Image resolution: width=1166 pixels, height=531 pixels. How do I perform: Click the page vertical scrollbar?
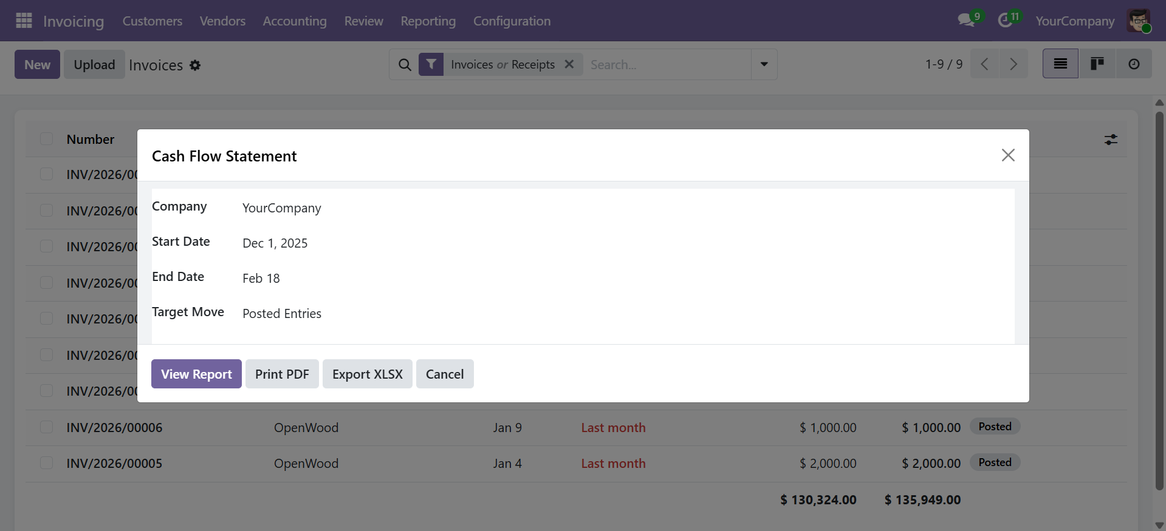(1159, 300)
